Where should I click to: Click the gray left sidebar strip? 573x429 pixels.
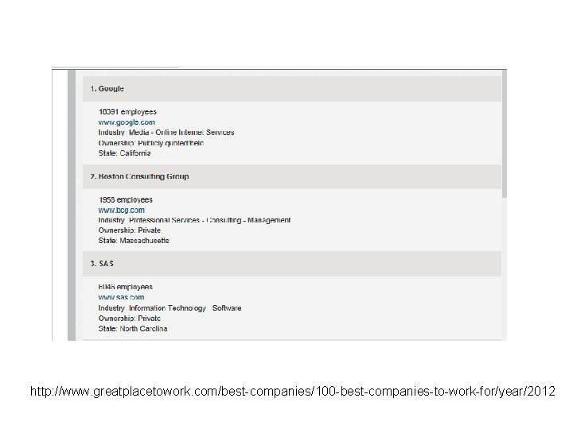coord(72,207)
